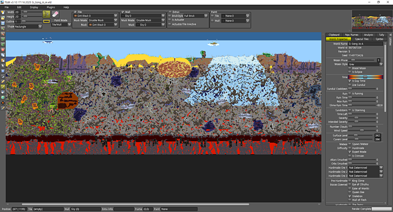This screenshot has height=212, width=393.
Task: Toggle the Is Eclipse checkbox
Action: 350,72
